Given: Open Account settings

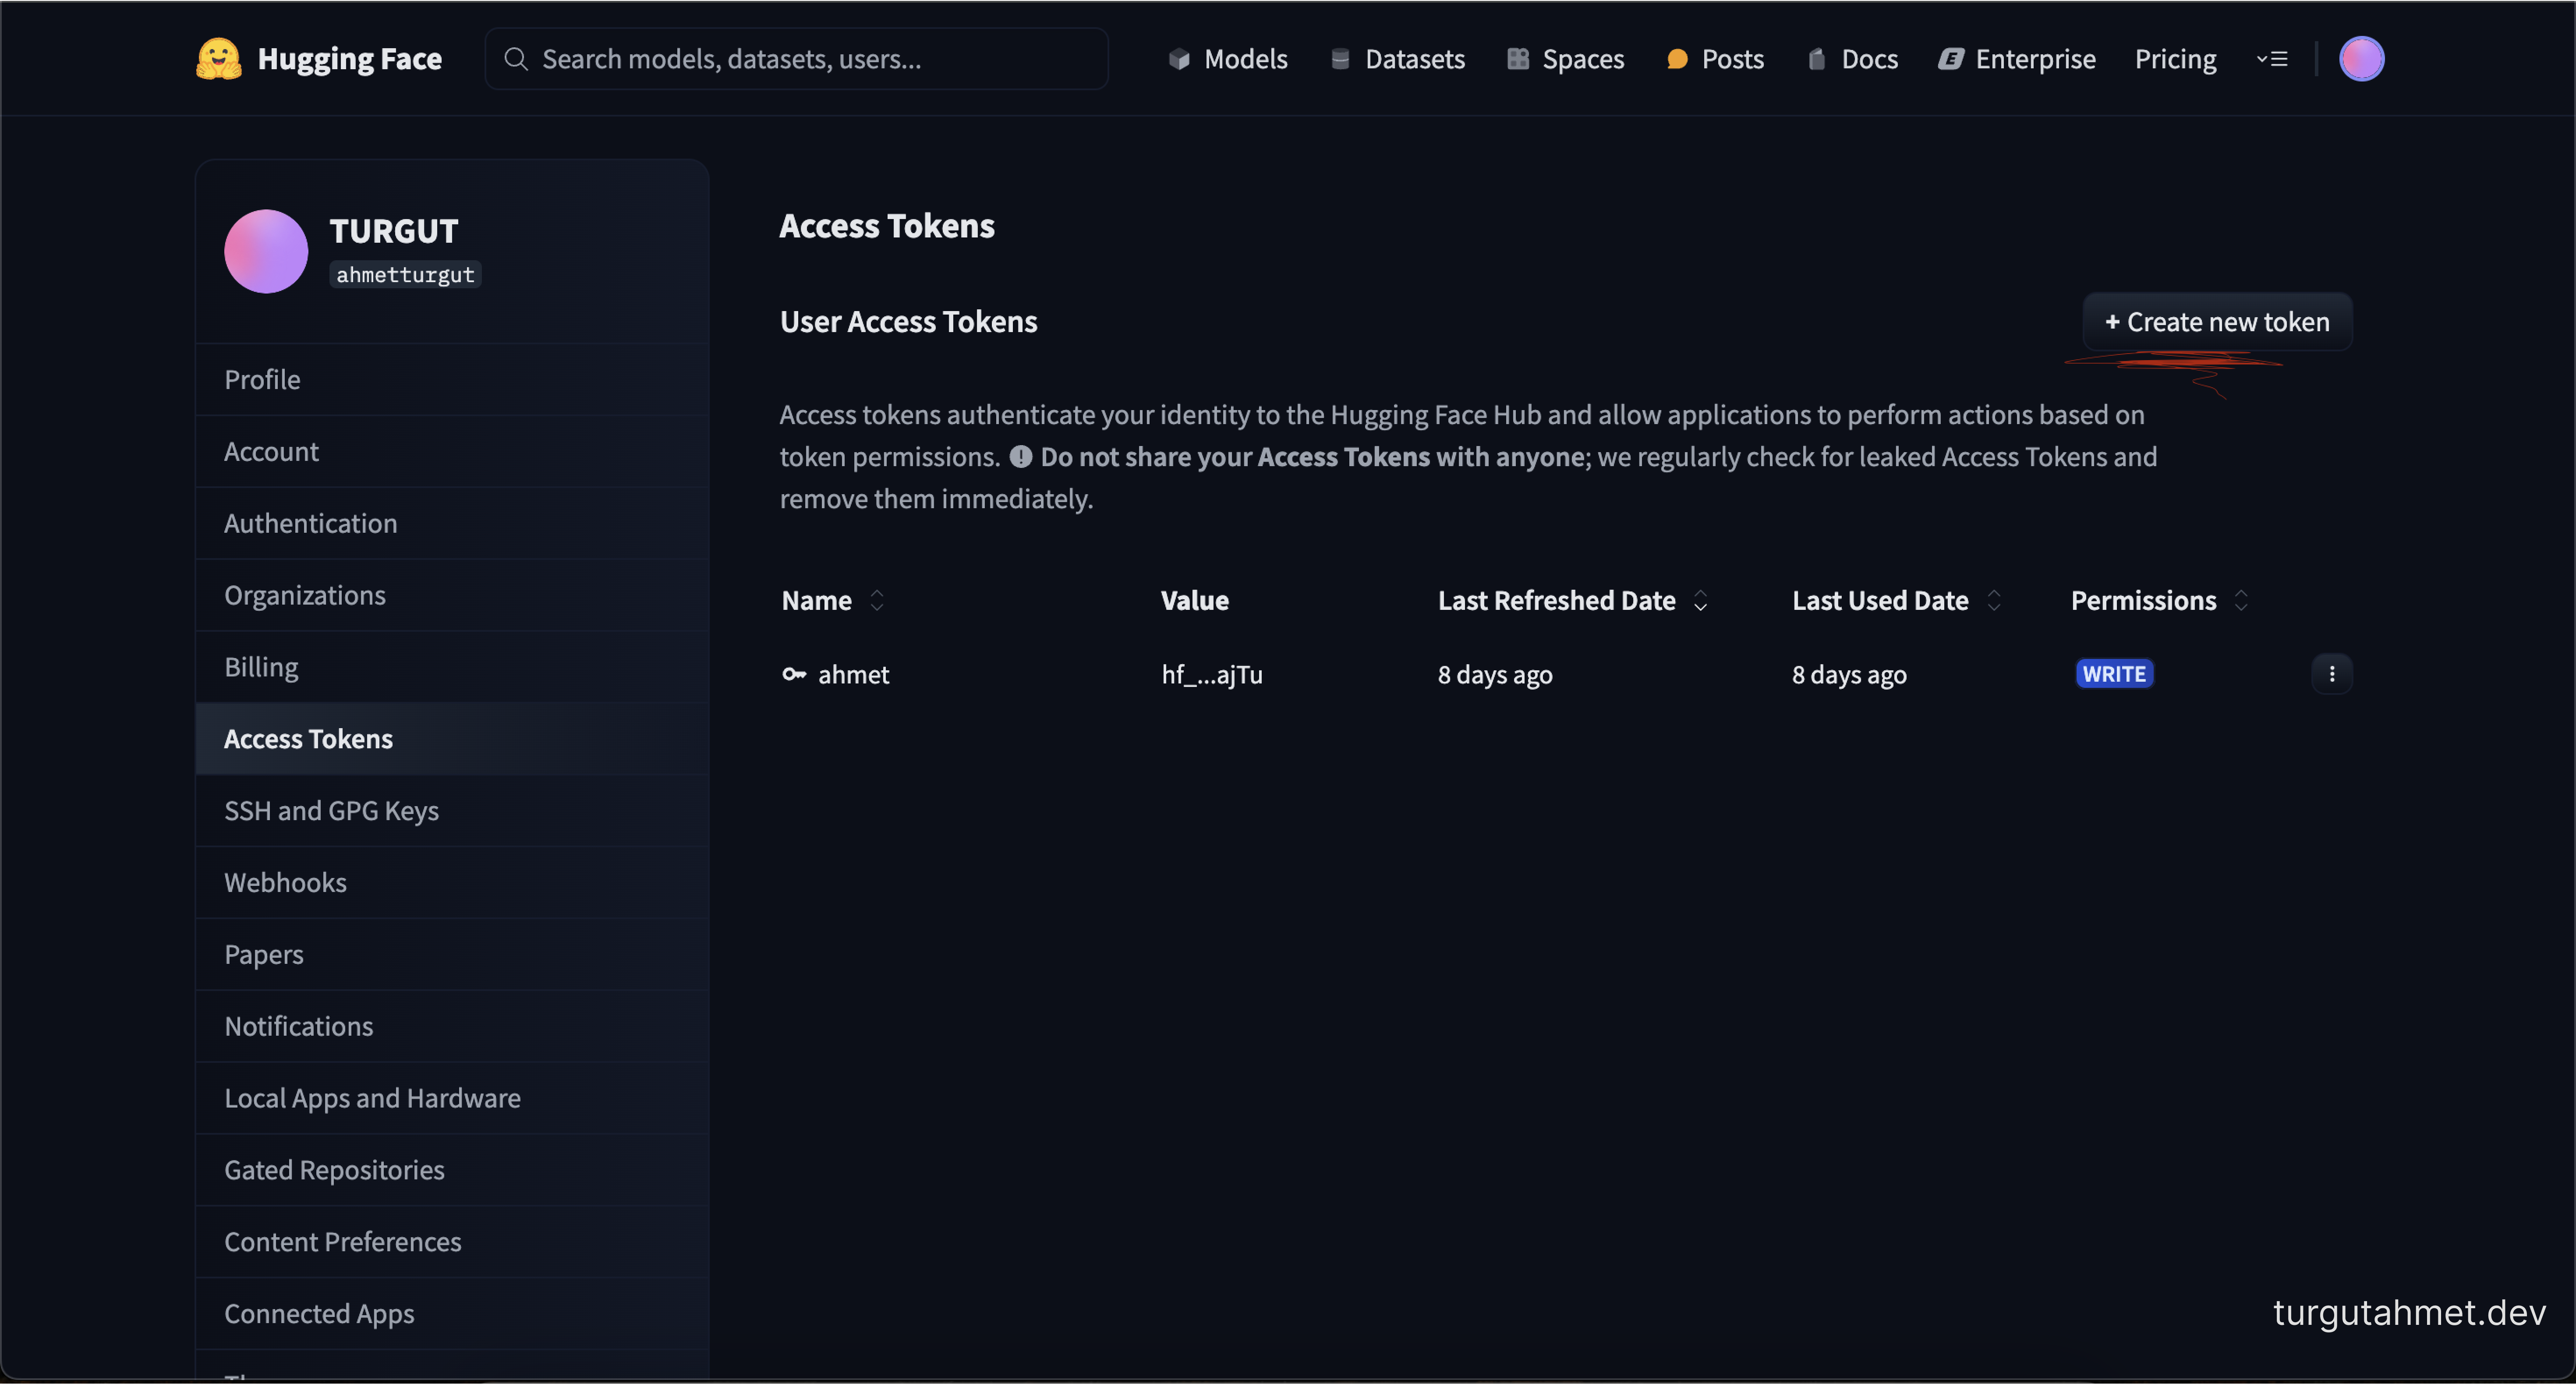Looking at the screenshot, I should coord(452,452).
